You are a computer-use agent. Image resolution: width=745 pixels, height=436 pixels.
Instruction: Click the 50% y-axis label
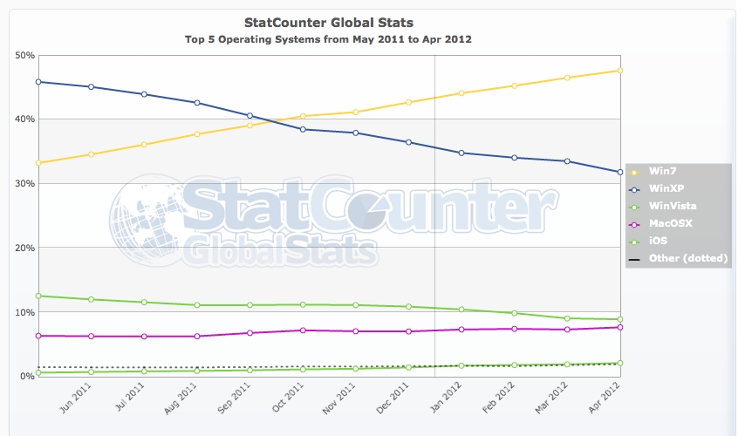24,55
